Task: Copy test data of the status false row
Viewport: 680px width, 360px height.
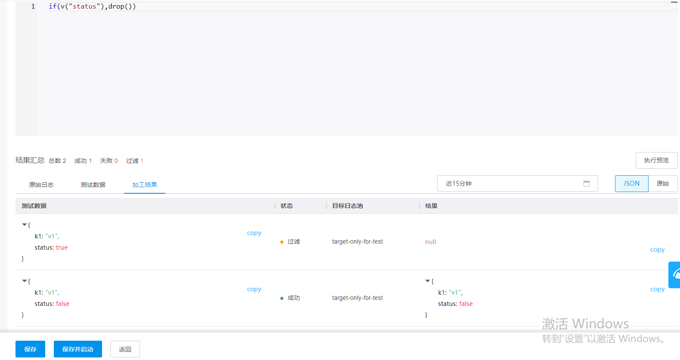Action: pos(254,289)
